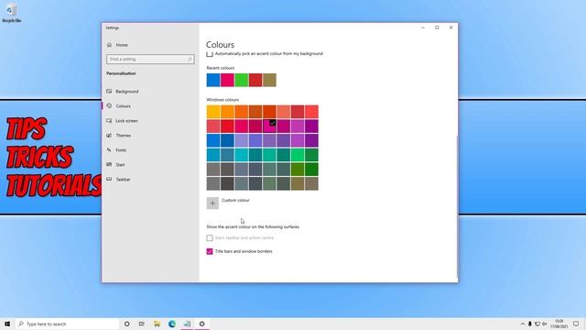The image size is (586, 330).
Task: Show hidden tray icons chevron
Action: pyautogui.click(x=523, y=324)
